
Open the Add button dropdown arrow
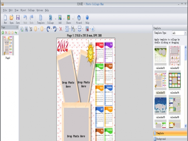click(x=64, y=19)
